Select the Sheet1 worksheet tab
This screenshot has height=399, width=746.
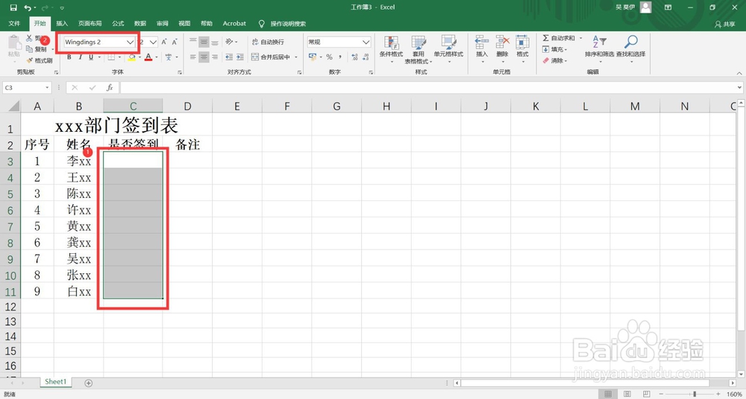(56, 381)
